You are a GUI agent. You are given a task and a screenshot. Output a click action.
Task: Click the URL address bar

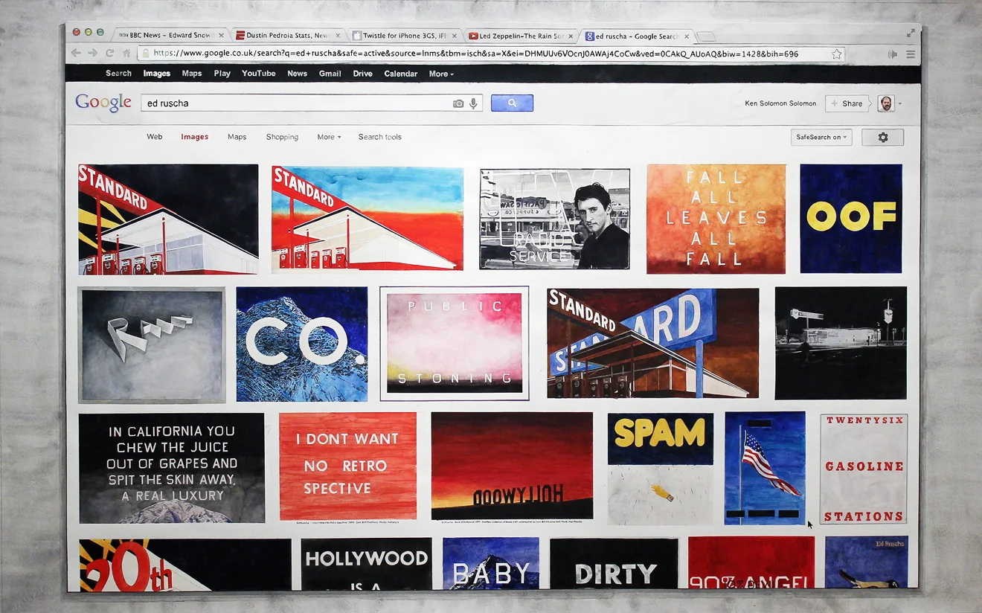tap(491, 54)
